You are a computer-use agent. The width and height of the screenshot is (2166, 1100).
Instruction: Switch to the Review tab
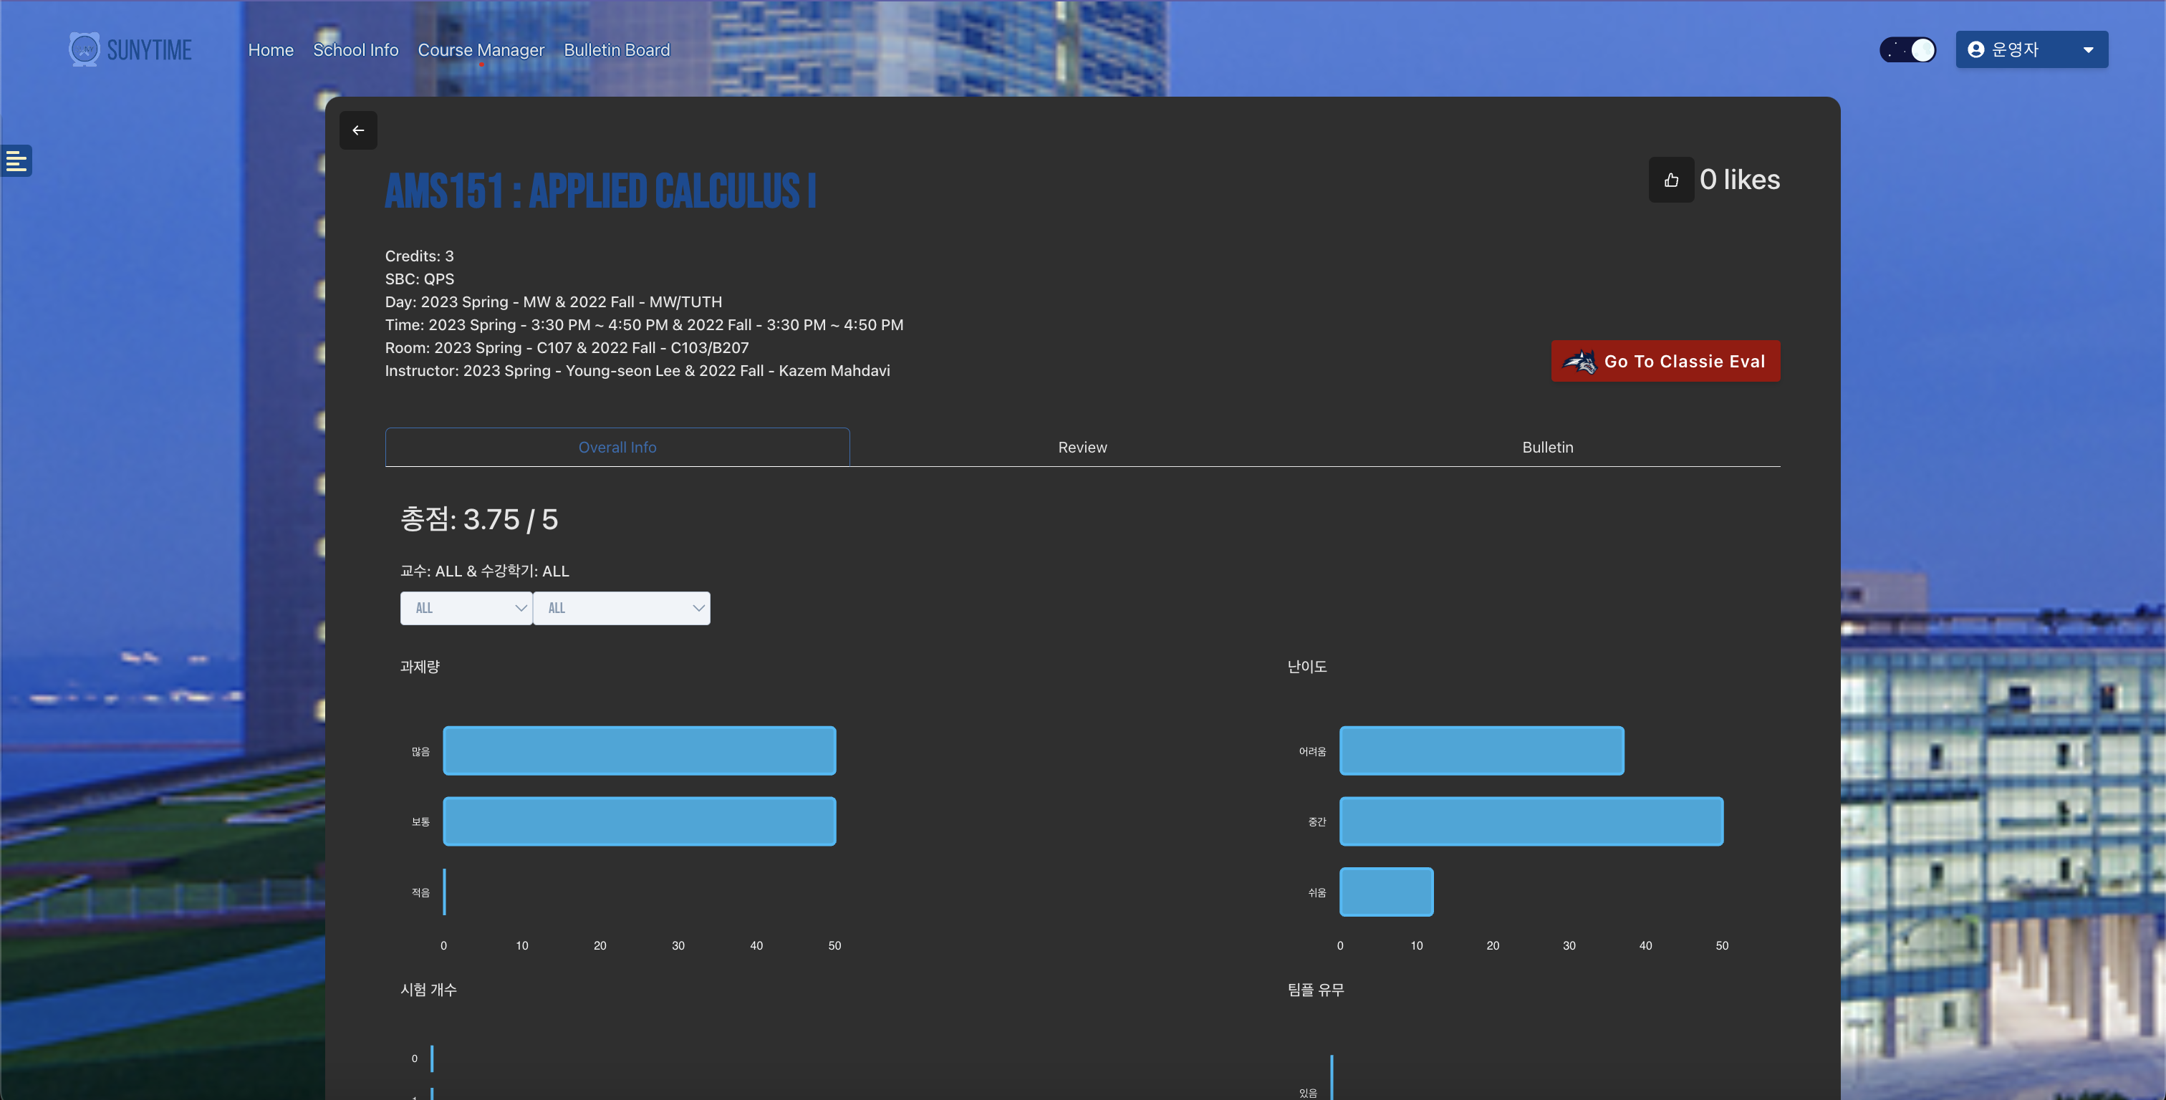coord(1082,448)
